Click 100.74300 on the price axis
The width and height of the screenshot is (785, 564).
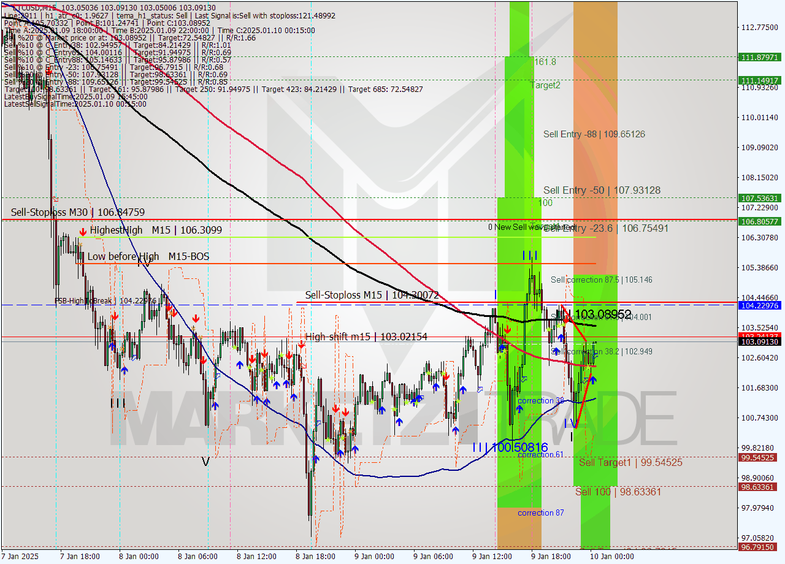(760, 417)
